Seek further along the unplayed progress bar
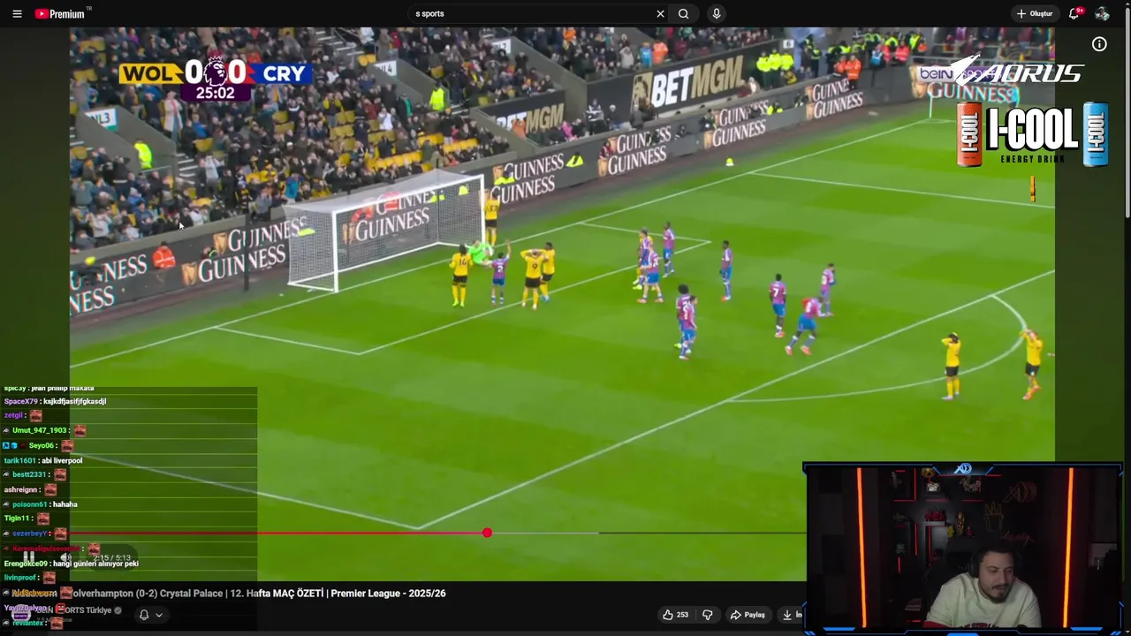Viewport: 1131px width, 636px height. click(x=702, y=533)
